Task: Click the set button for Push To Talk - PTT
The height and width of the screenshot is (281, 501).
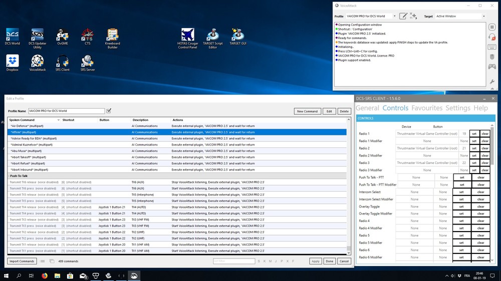Action: point(461,177)
